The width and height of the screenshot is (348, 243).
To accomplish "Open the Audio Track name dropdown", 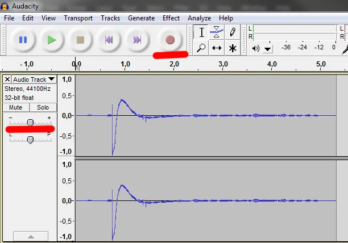I will [x=34, y=79].
